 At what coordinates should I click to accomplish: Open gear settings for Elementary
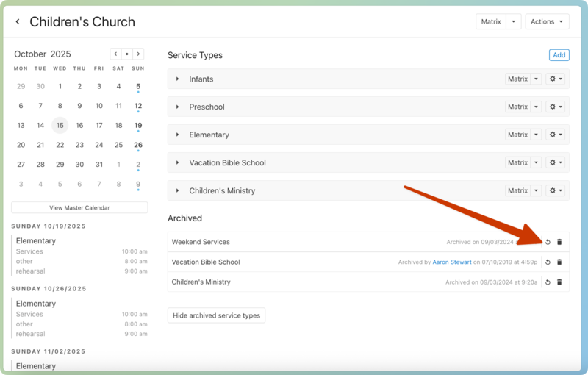(x=556, y=135)
